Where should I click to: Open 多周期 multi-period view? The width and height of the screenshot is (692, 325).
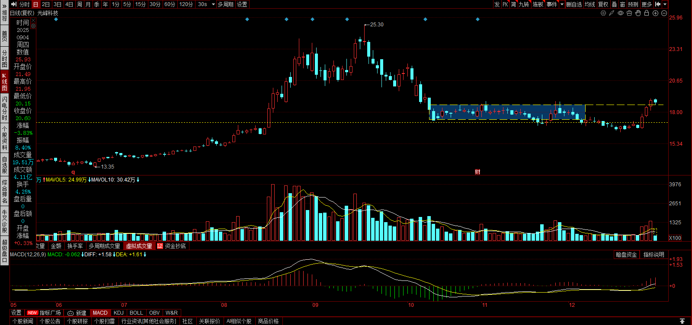225,4
